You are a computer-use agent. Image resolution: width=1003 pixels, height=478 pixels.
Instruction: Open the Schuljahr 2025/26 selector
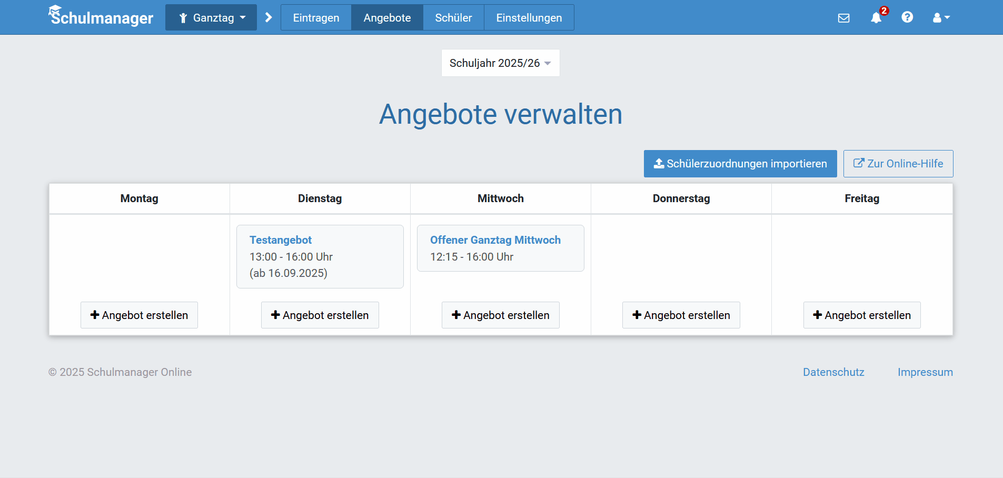pyautogui.click(x=500, y=63)
